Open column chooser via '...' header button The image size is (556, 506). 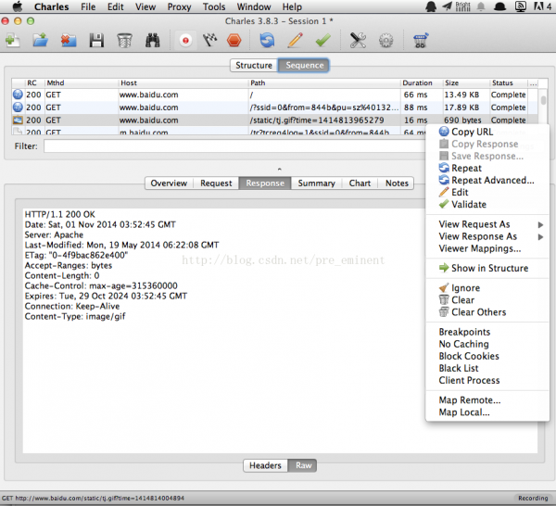(533, 83)
